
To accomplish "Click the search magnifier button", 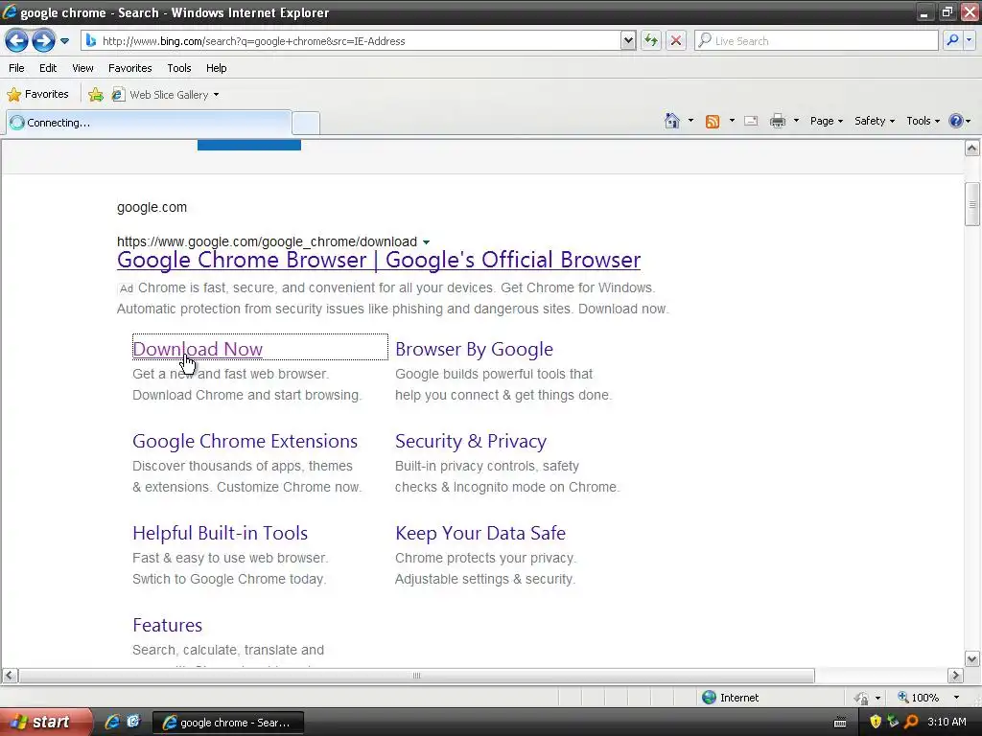I will [952, 40].
